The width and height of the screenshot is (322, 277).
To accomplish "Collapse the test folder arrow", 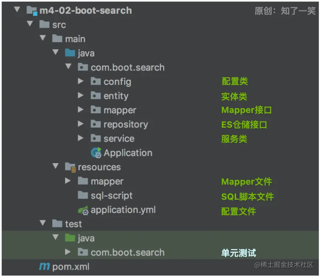I will (x=43, y=223).
